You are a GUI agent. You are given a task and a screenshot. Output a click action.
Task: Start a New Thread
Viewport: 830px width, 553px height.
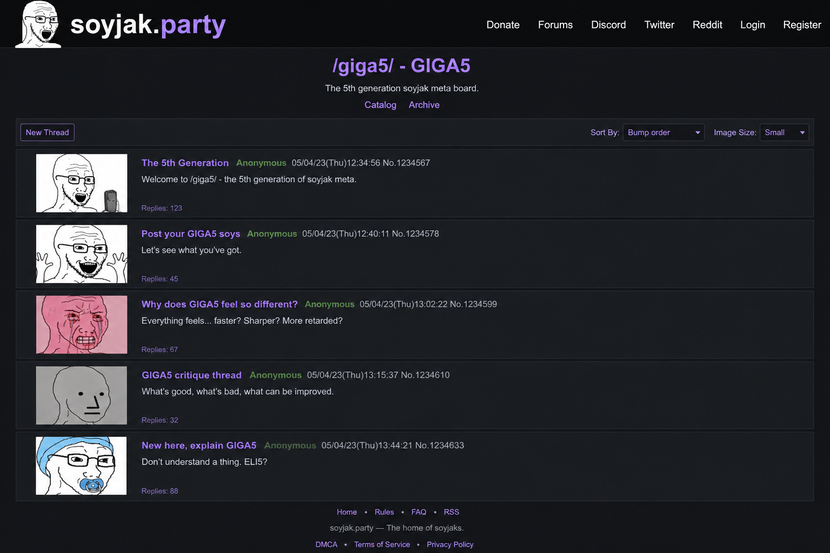[48, 132]
